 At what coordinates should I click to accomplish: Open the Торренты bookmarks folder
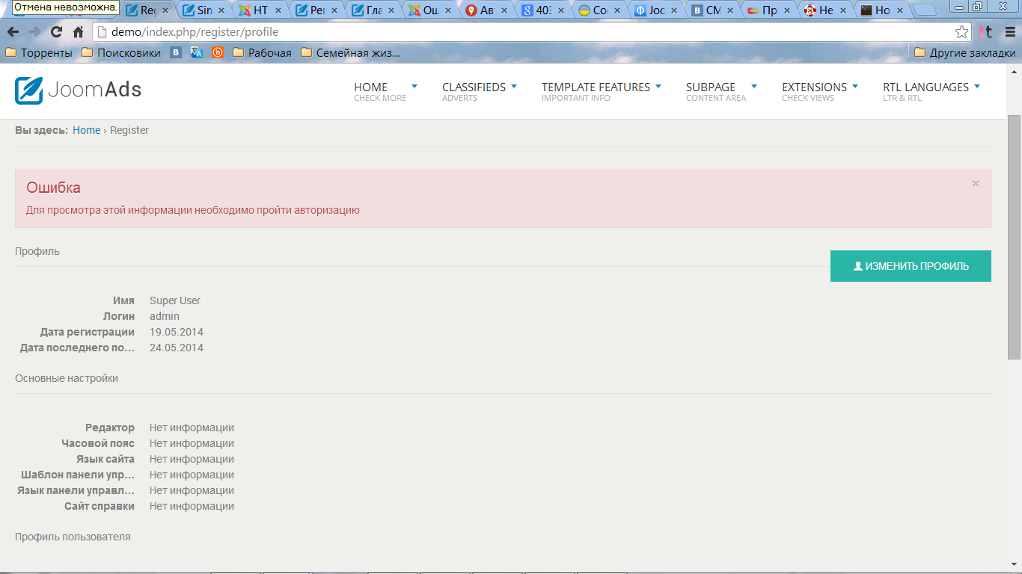click(39, 53)
